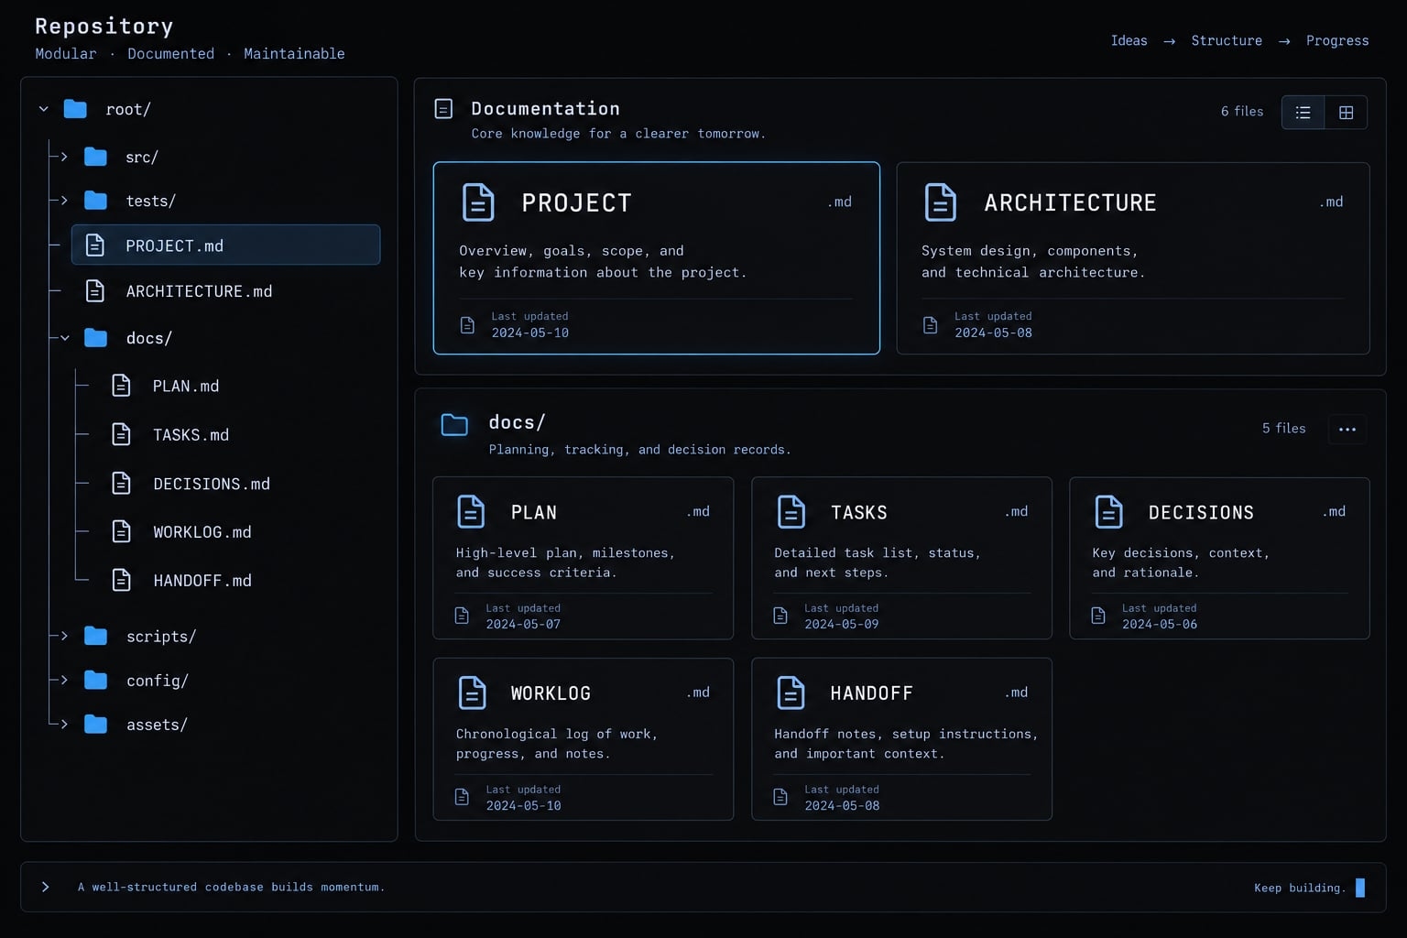The width and height of the screenshot is (1407, 938).
Task: Click the PROJECT card document icon
Action: [478, 202]
